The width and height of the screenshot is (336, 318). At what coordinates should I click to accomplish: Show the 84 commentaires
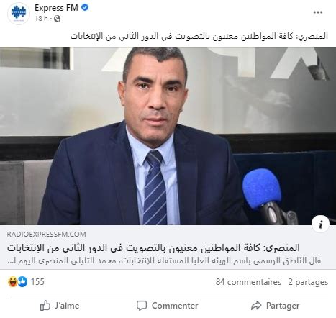tap(248, 282)
